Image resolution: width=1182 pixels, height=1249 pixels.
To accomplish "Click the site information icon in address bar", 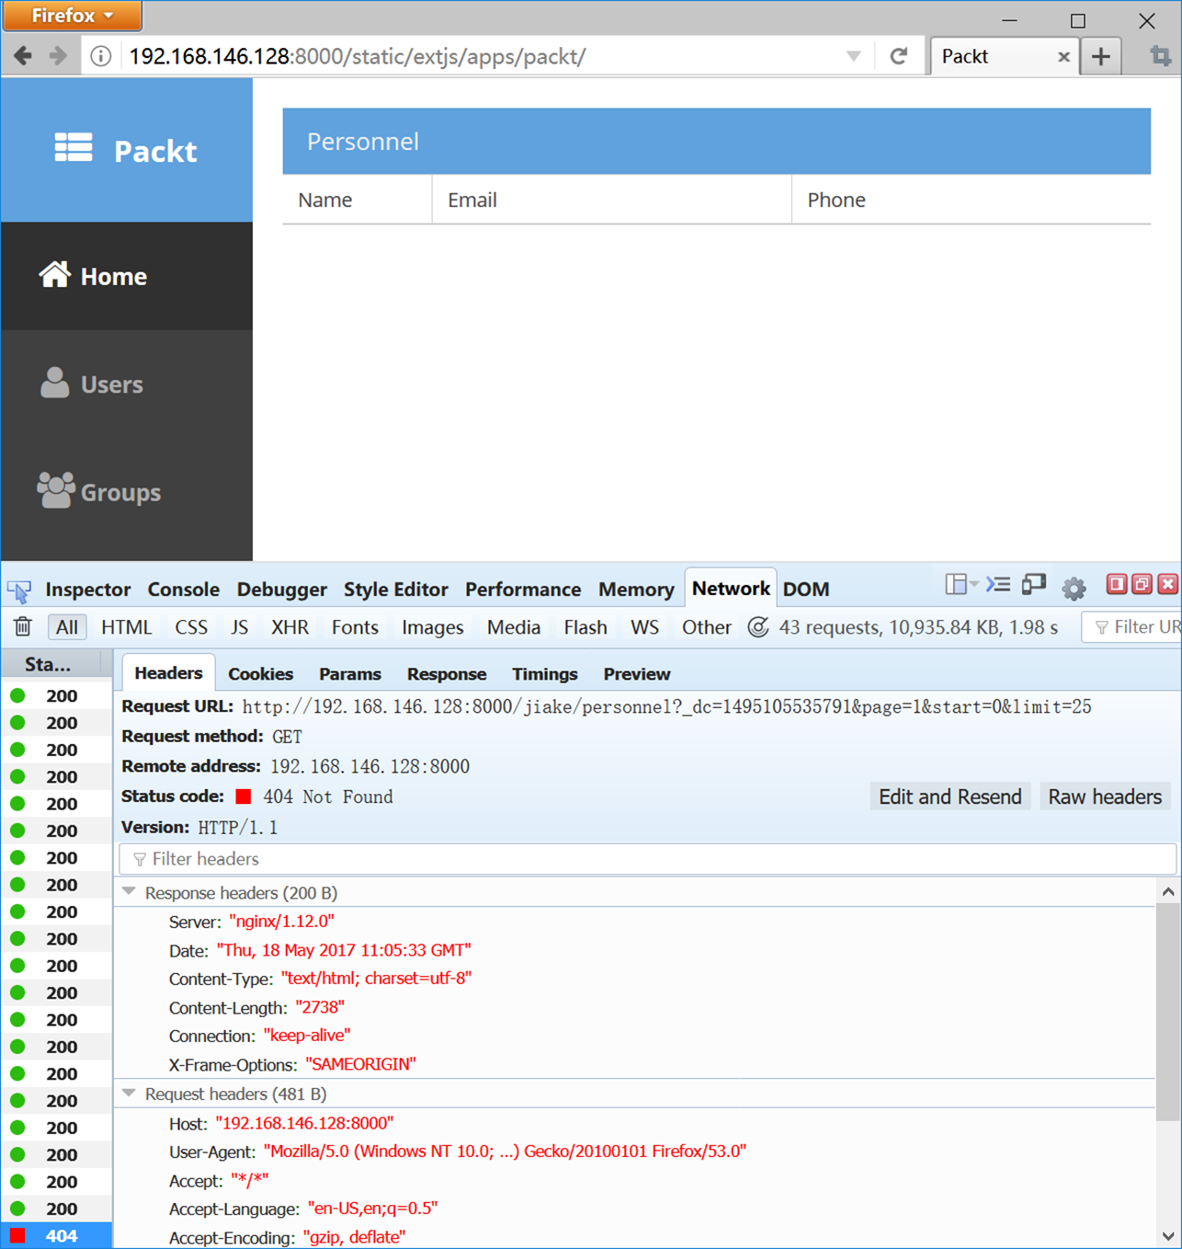I will (101, 57).
